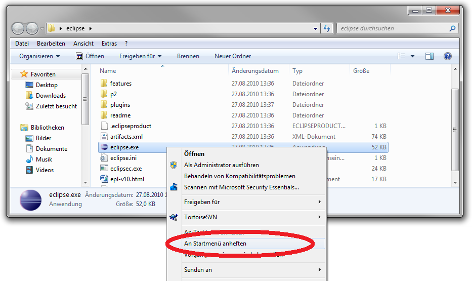Click the artifacts.xml file icon
The image size is (472, 281).
coord(104,137)
